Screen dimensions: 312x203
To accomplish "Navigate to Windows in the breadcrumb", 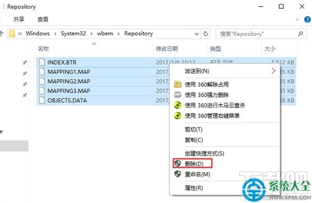I will pyautogui.click(x=37, y=33).
